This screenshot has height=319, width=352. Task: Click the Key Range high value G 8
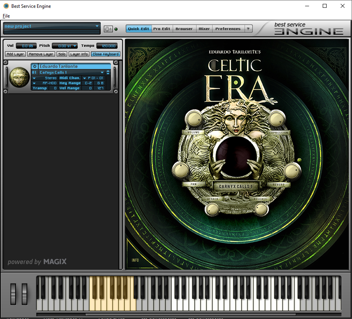tap(100, 83)
